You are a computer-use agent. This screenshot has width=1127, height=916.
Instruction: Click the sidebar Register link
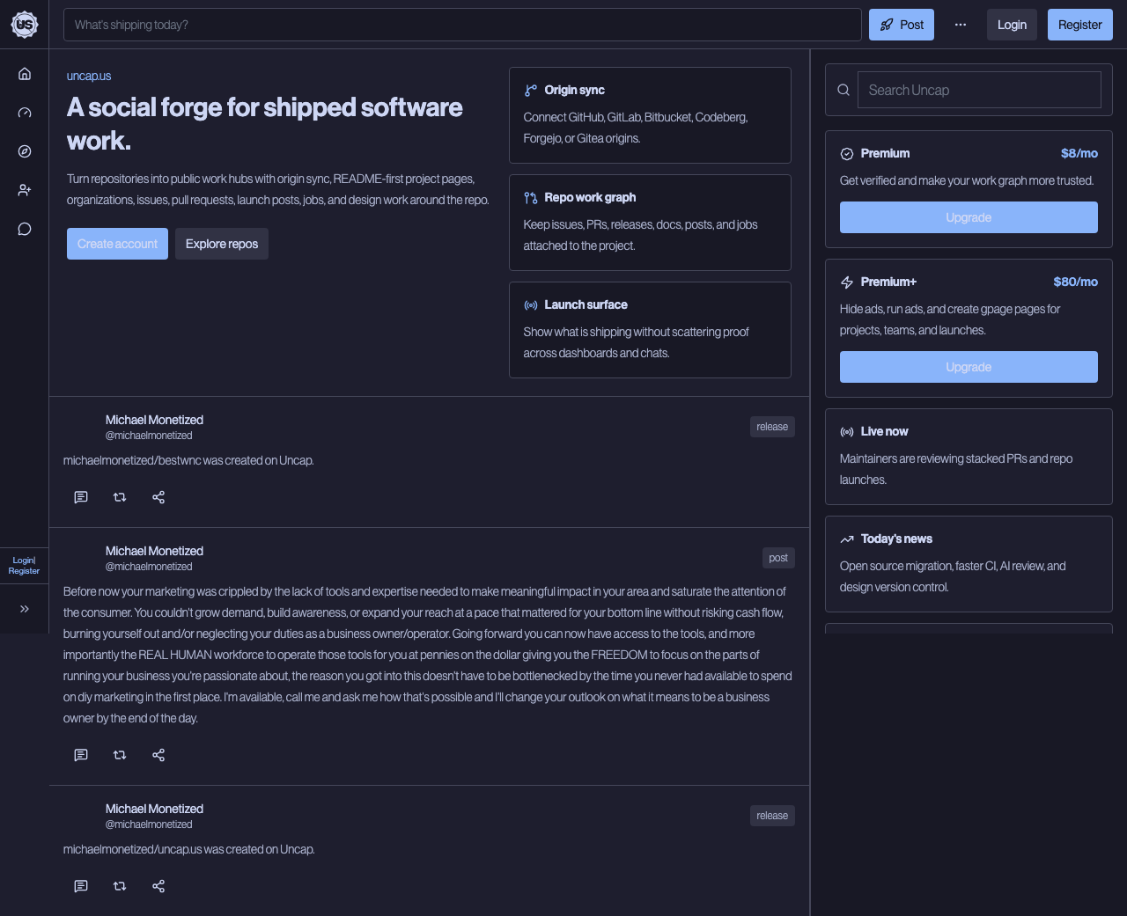[x=24, y=571]
